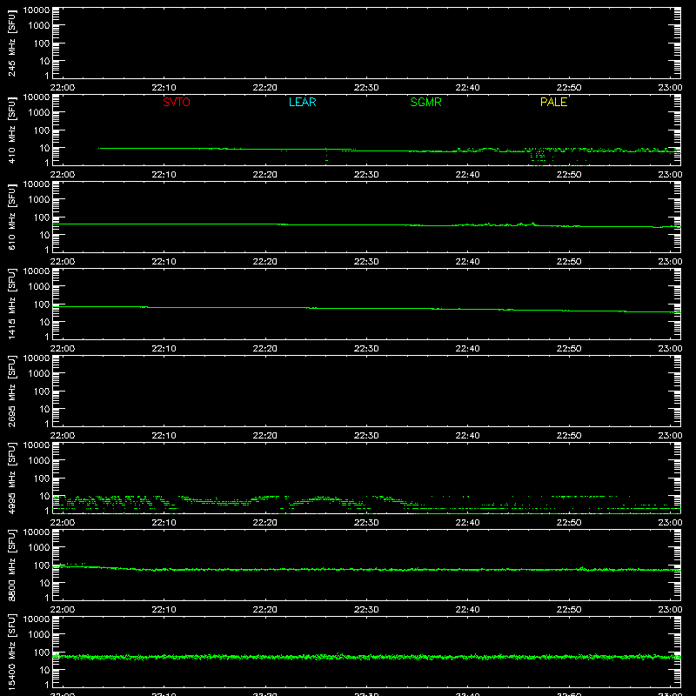Click the noisy green flux trace in the 15400 MHz panel
696x696 pixels.
(366, 657)
